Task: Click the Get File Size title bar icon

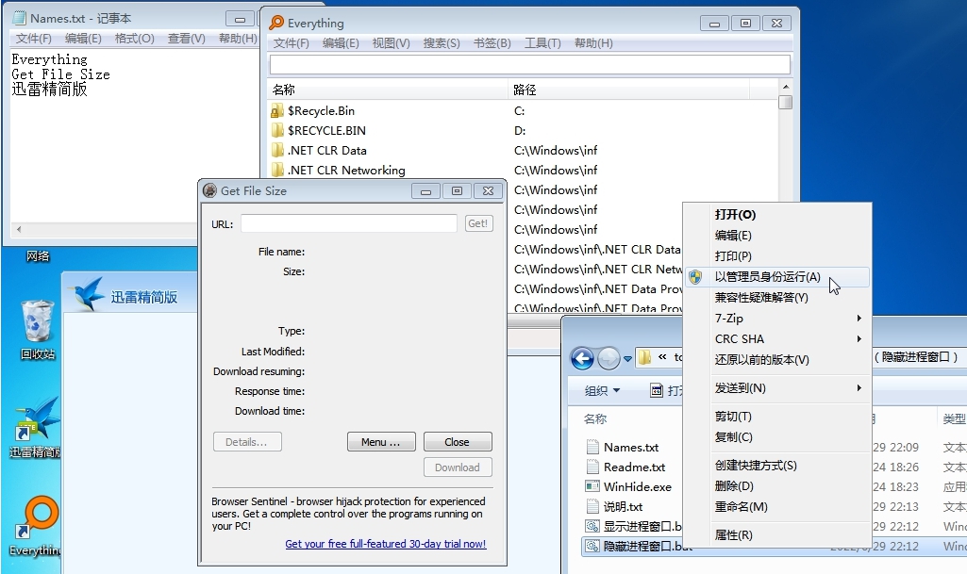Action: point(209,191)
